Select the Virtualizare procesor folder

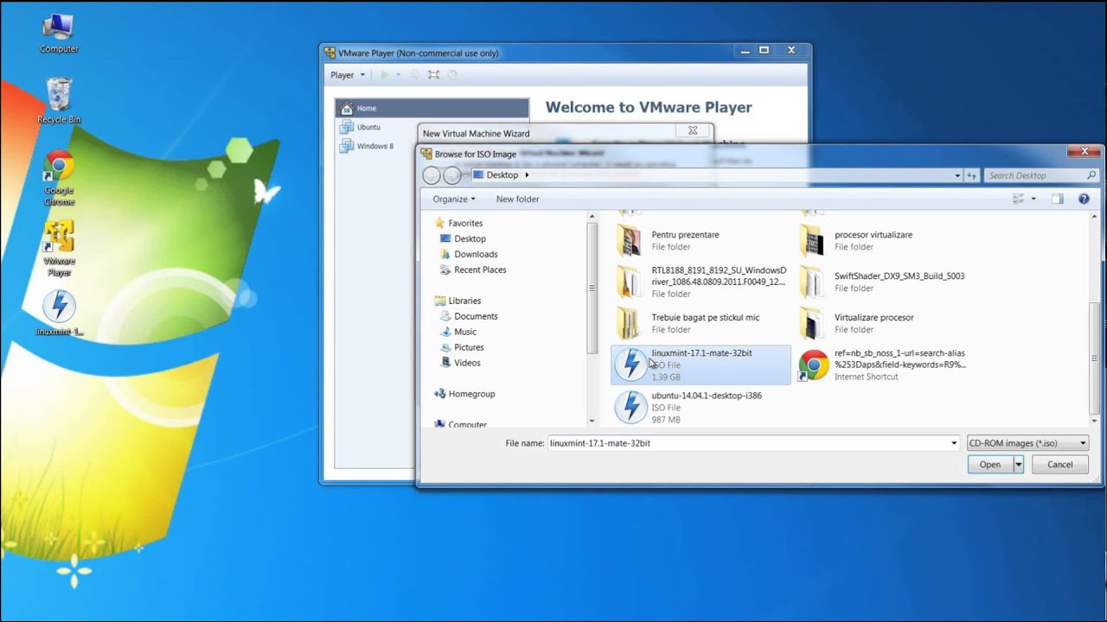tap(884, 323)
